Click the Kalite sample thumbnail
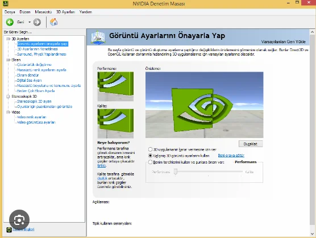This screenshot has width=316, height=238. pyautogui.click(x=115, y=123)
